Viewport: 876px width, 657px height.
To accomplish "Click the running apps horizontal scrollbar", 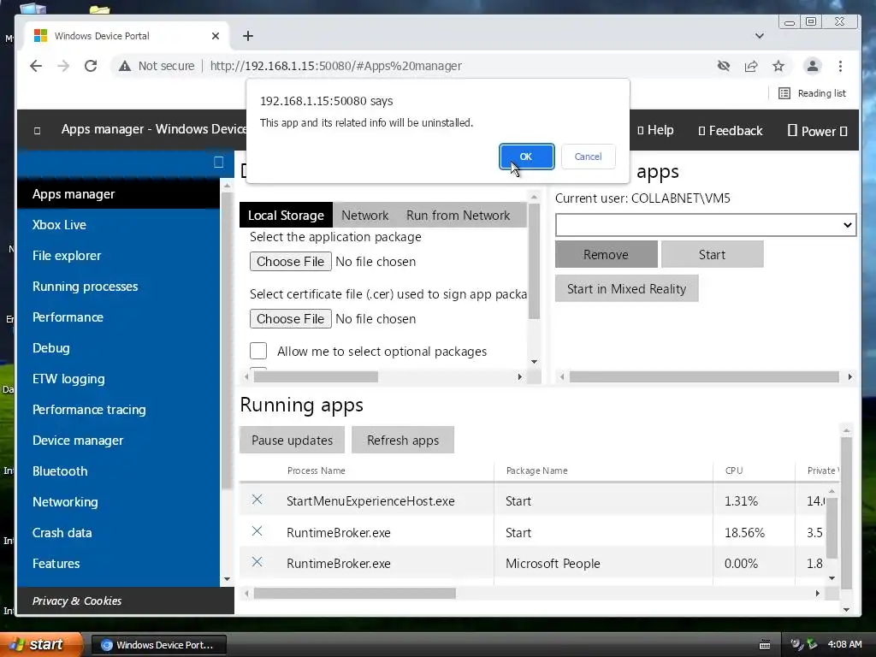I will pyautogui.click(x=355, y=594).
